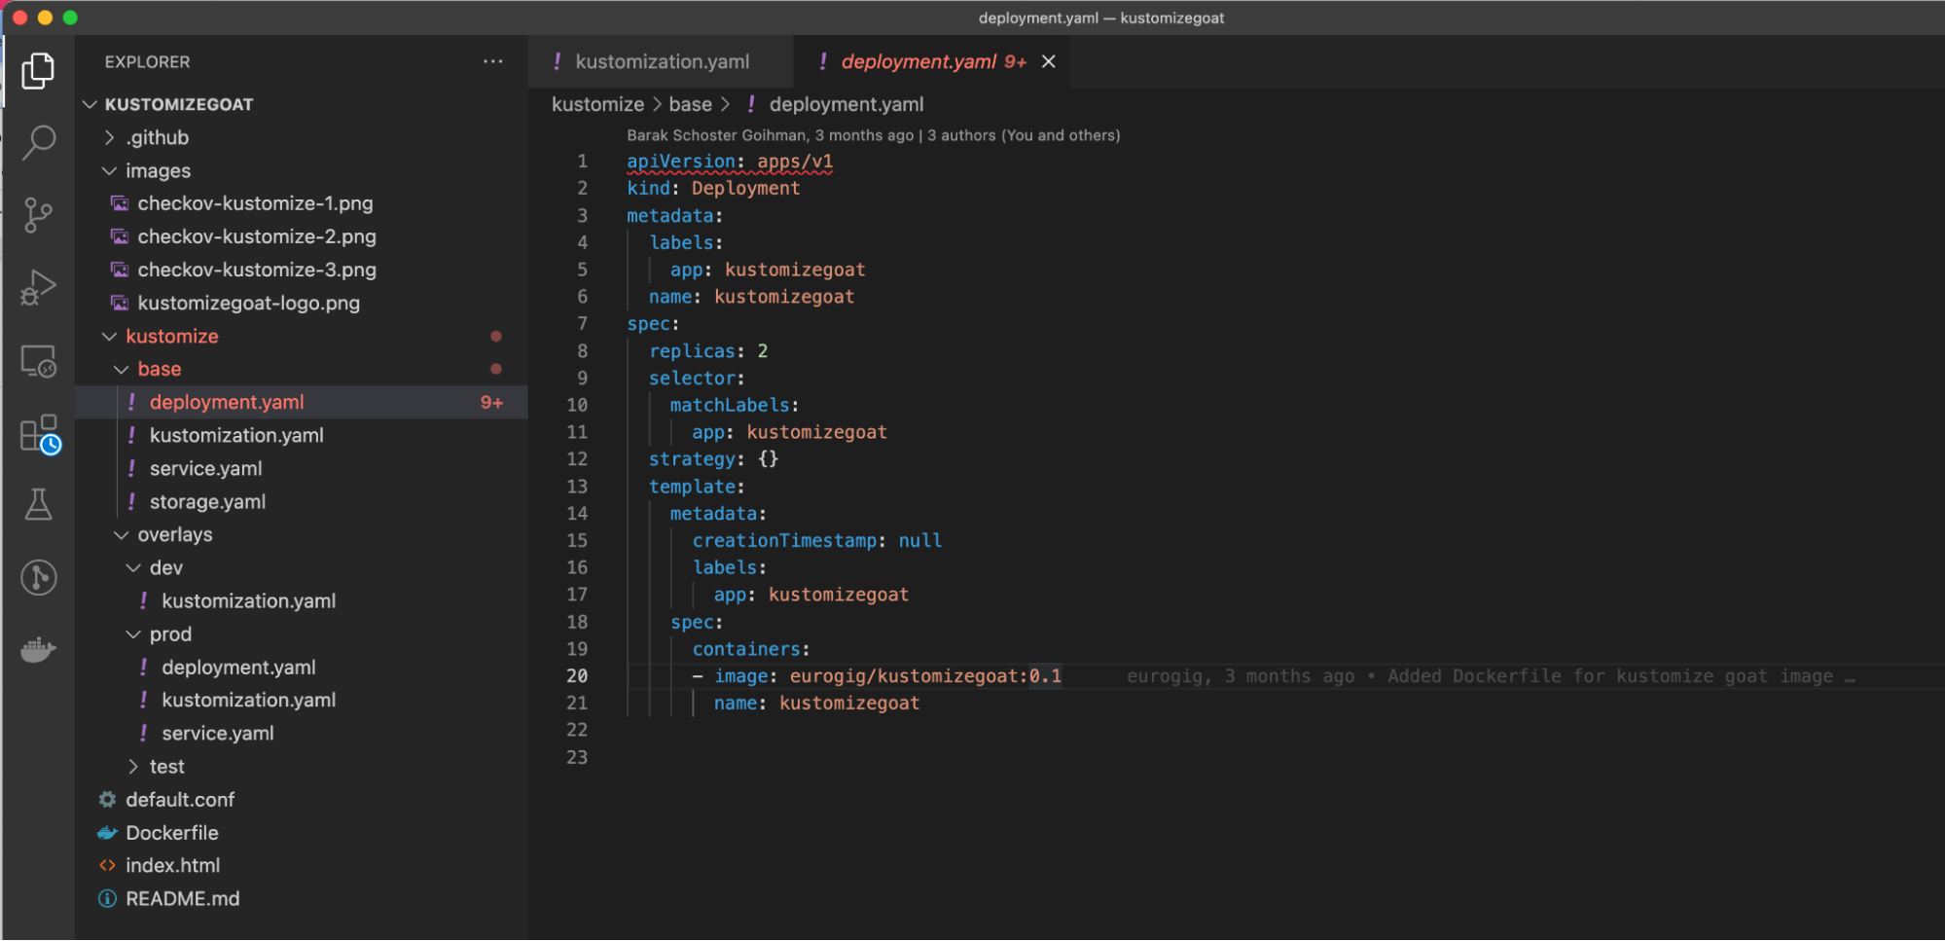This screenshot has height=941, width=1945.
Task: Open checkov-kustomize-1.png image file
Action: click(x=302, y=203)
